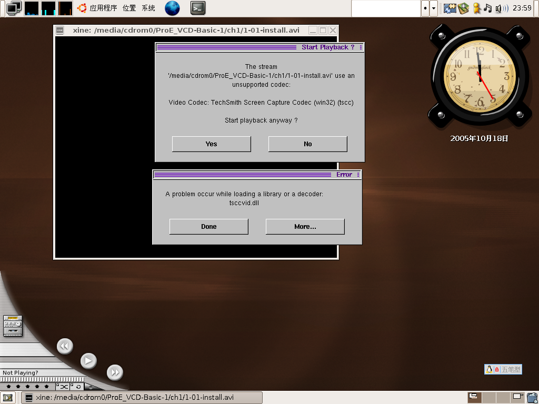Skip to previous track in music player
Viewport: 539px width, 404px height.
click(65, 346)
